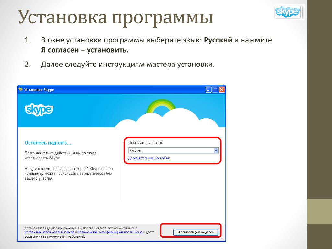Minimize the Установка Skype window

point(208,90)
